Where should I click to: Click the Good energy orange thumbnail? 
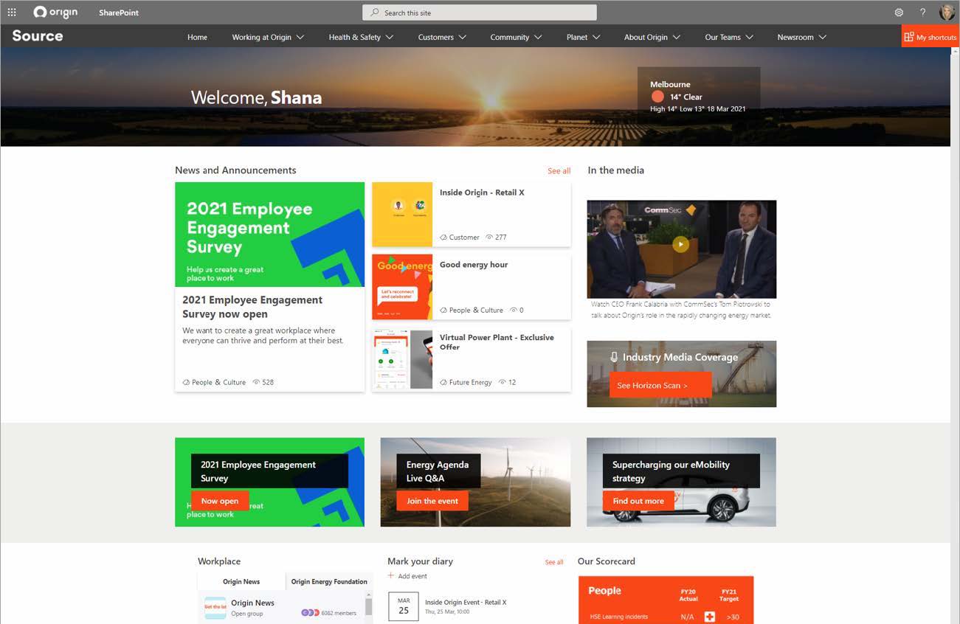click(402, 287)
